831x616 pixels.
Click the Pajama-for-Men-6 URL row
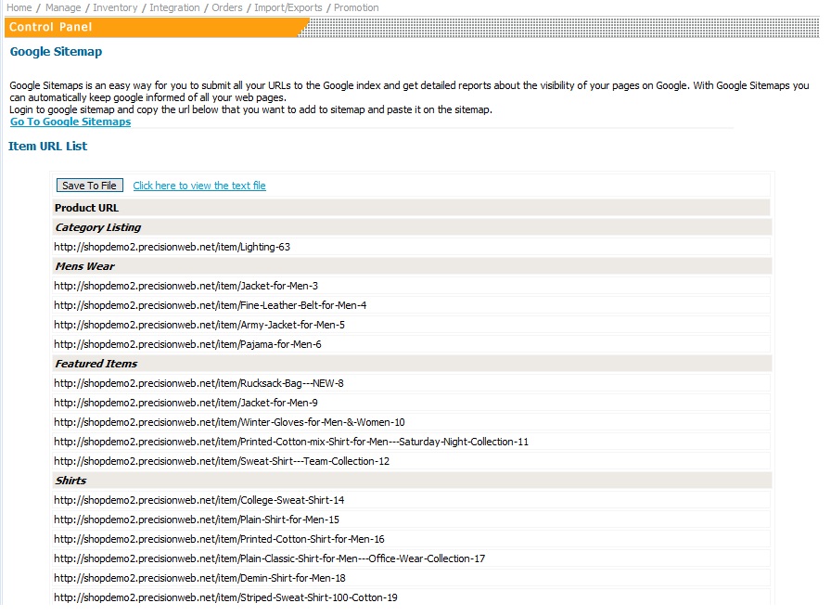pos(187,344)
